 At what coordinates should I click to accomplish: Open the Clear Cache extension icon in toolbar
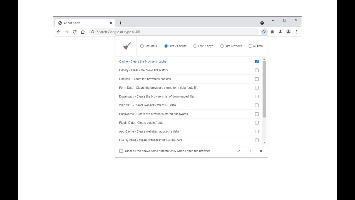coord(264,32)
